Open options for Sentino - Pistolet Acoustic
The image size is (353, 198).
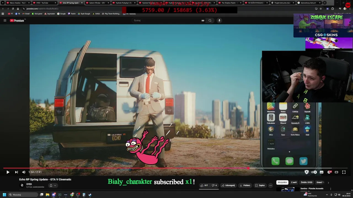(331, 189)
